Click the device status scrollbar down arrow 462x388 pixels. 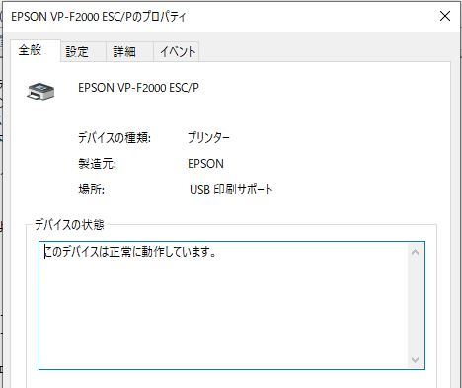(415, 359)
